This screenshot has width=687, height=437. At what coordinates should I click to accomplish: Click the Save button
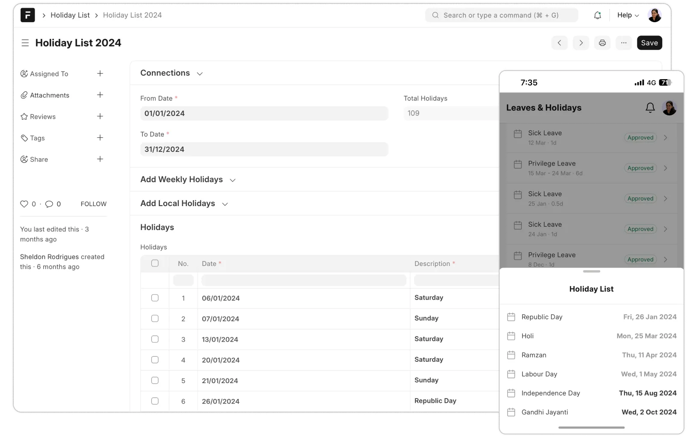tap(649, 43)
